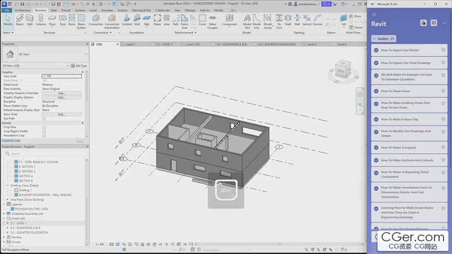Show the work plane
Image resolution: width=452 pixels, height=254 pixels.
pyautogui.click(x=355, y=16)
